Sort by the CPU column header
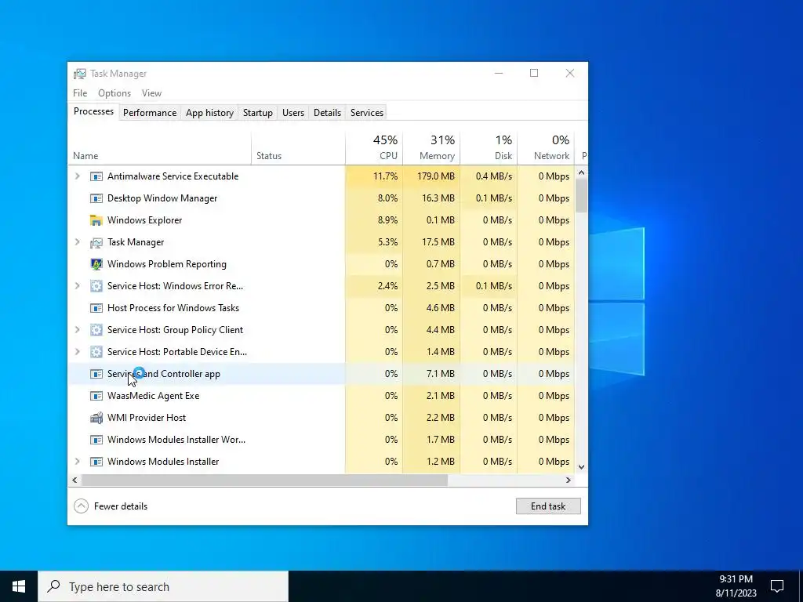This screenshot has height=602, width=803. (374, 148)
